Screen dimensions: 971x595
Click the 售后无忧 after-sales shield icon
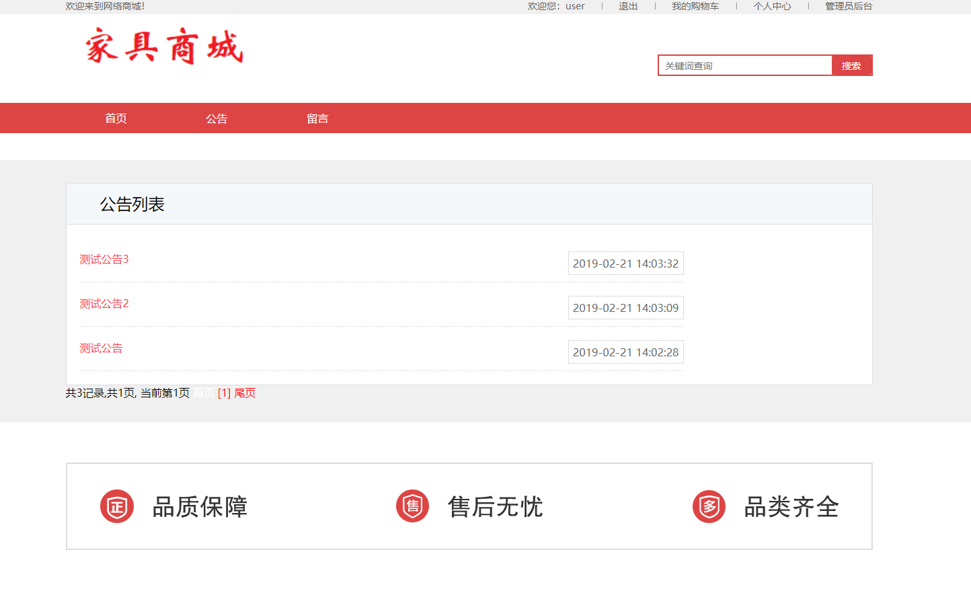click(x=412, y=506)
